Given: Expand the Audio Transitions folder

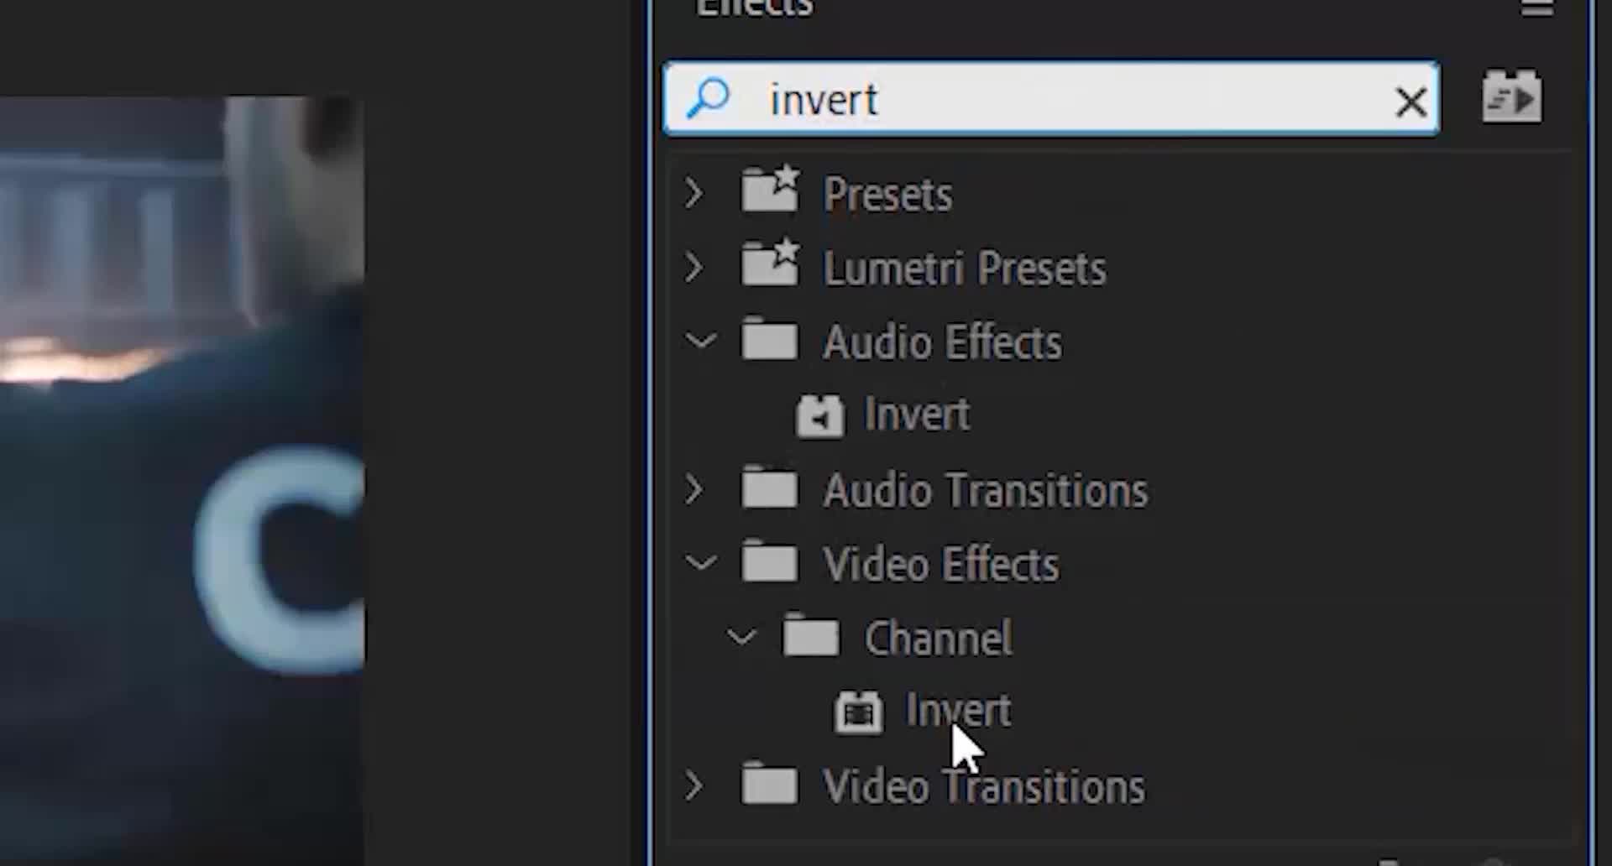Looking at the screenshot, I should click(694, 489).
